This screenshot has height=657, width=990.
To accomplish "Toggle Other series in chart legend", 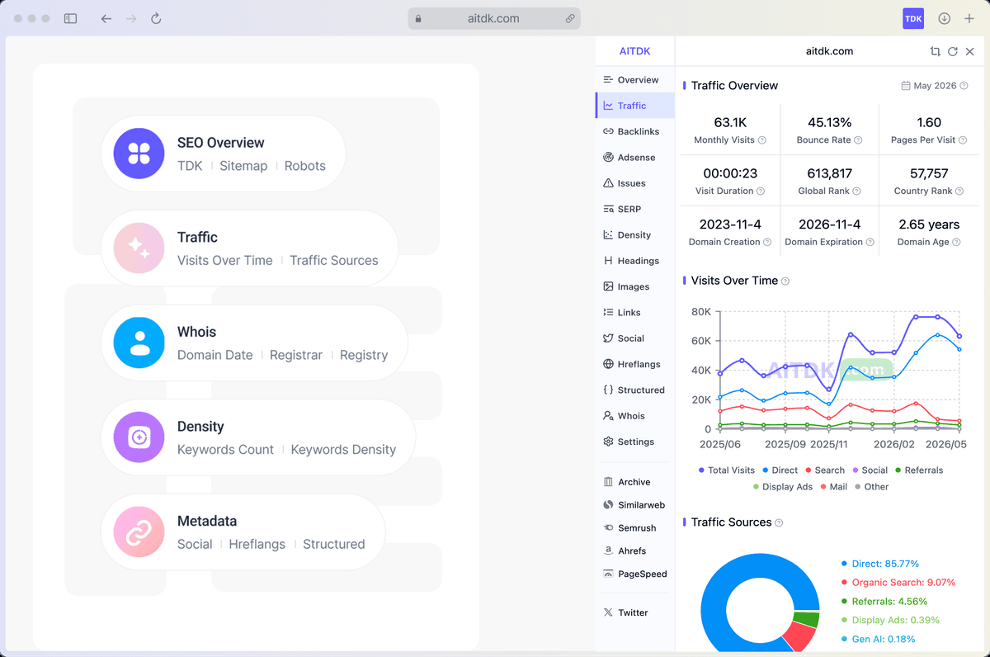I will [871, 487].
